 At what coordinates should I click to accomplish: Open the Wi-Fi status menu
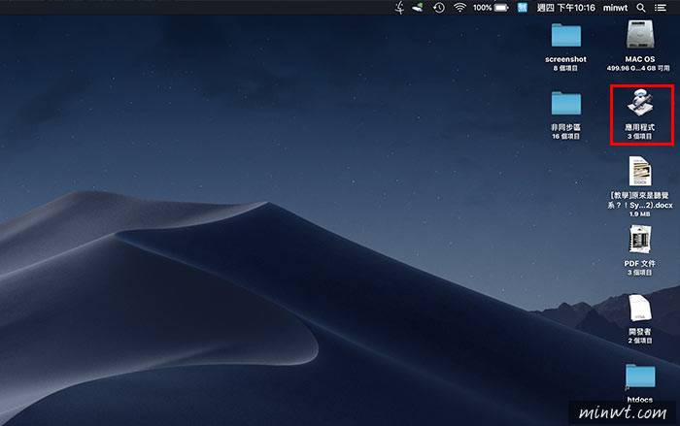tap(459, 8)
